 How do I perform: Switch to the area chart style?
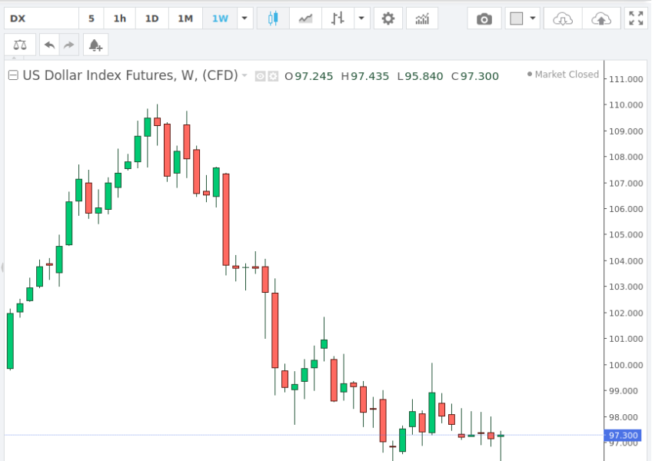point(305,18)
